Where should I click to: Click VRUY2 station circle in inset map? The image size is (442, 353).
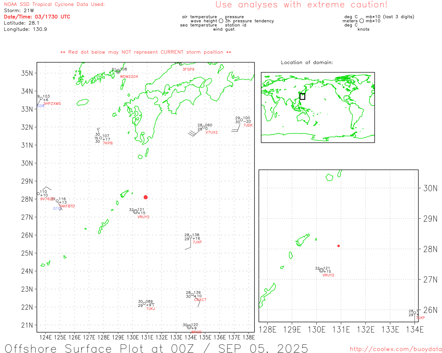tap(321, 270)
